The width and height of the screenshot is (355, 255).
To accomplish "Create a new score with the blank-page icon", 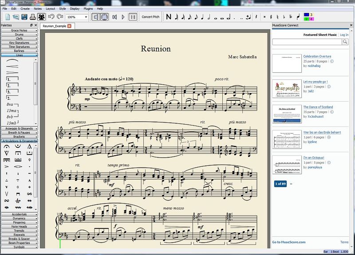I will [8, 17].
